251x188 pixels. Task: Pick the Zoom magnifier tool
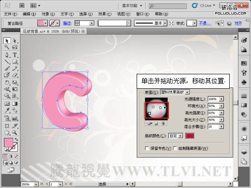click(15, 132)
